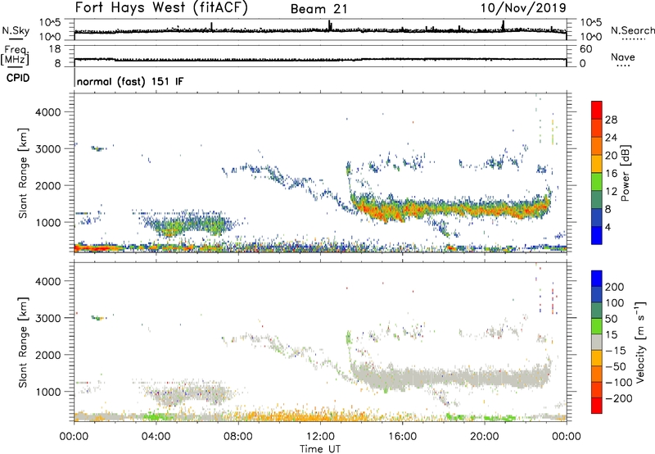
Task: Click the '100' tick on Velocity colorbar
Action: click(615, 303)
